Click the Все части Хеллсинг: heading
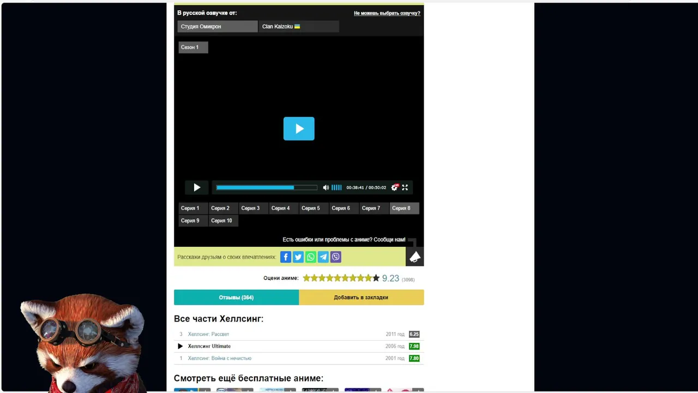The height and width of the screenshot is (393, 698). (219, 319)
